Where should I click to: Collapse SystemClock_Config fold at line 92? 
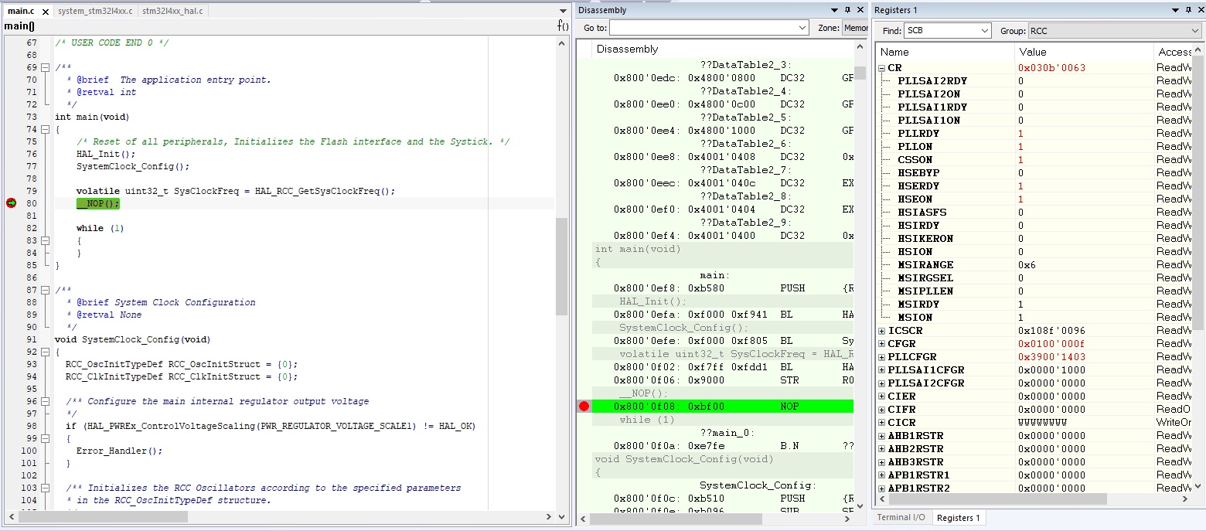(x=45, y=352)
